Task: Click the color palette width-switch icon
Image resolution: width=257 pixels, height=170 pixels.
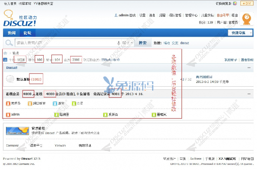Action: [x=235, y=3]
